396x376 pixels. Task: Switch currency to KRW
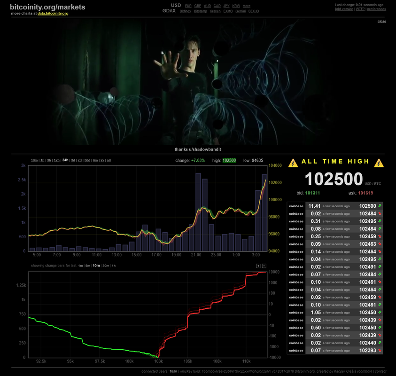point(236,6)
